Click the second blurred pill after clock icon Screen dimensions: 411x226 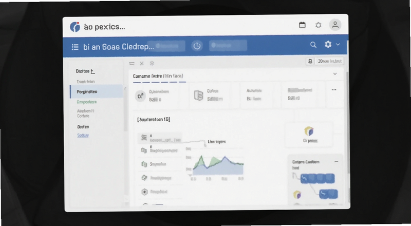point(228,45)
